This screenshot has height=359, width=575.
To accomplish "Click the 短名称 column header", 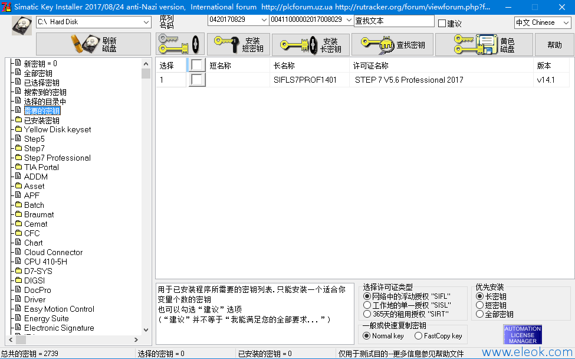I will click(238, 66).
